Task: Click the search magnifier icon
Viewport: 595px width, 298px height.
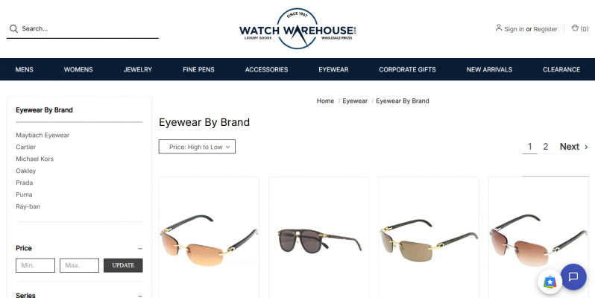Action: [x=13, y=29]
